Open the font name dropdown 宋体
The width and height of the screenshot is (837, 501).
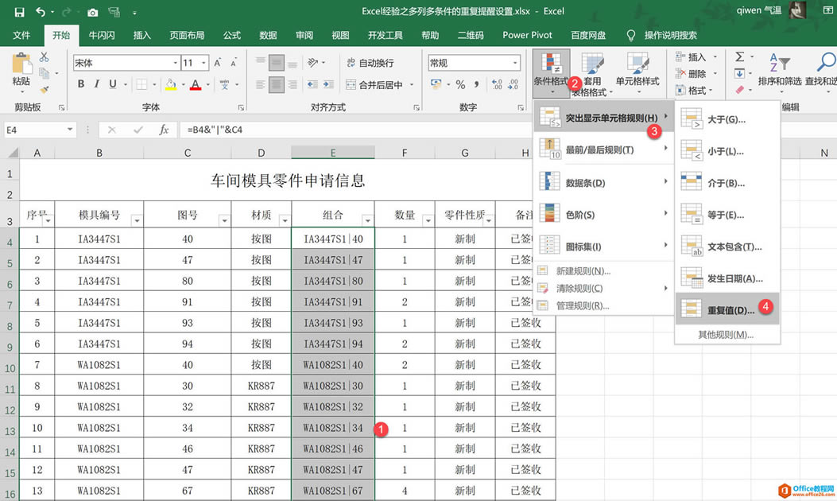coord(175,63)
